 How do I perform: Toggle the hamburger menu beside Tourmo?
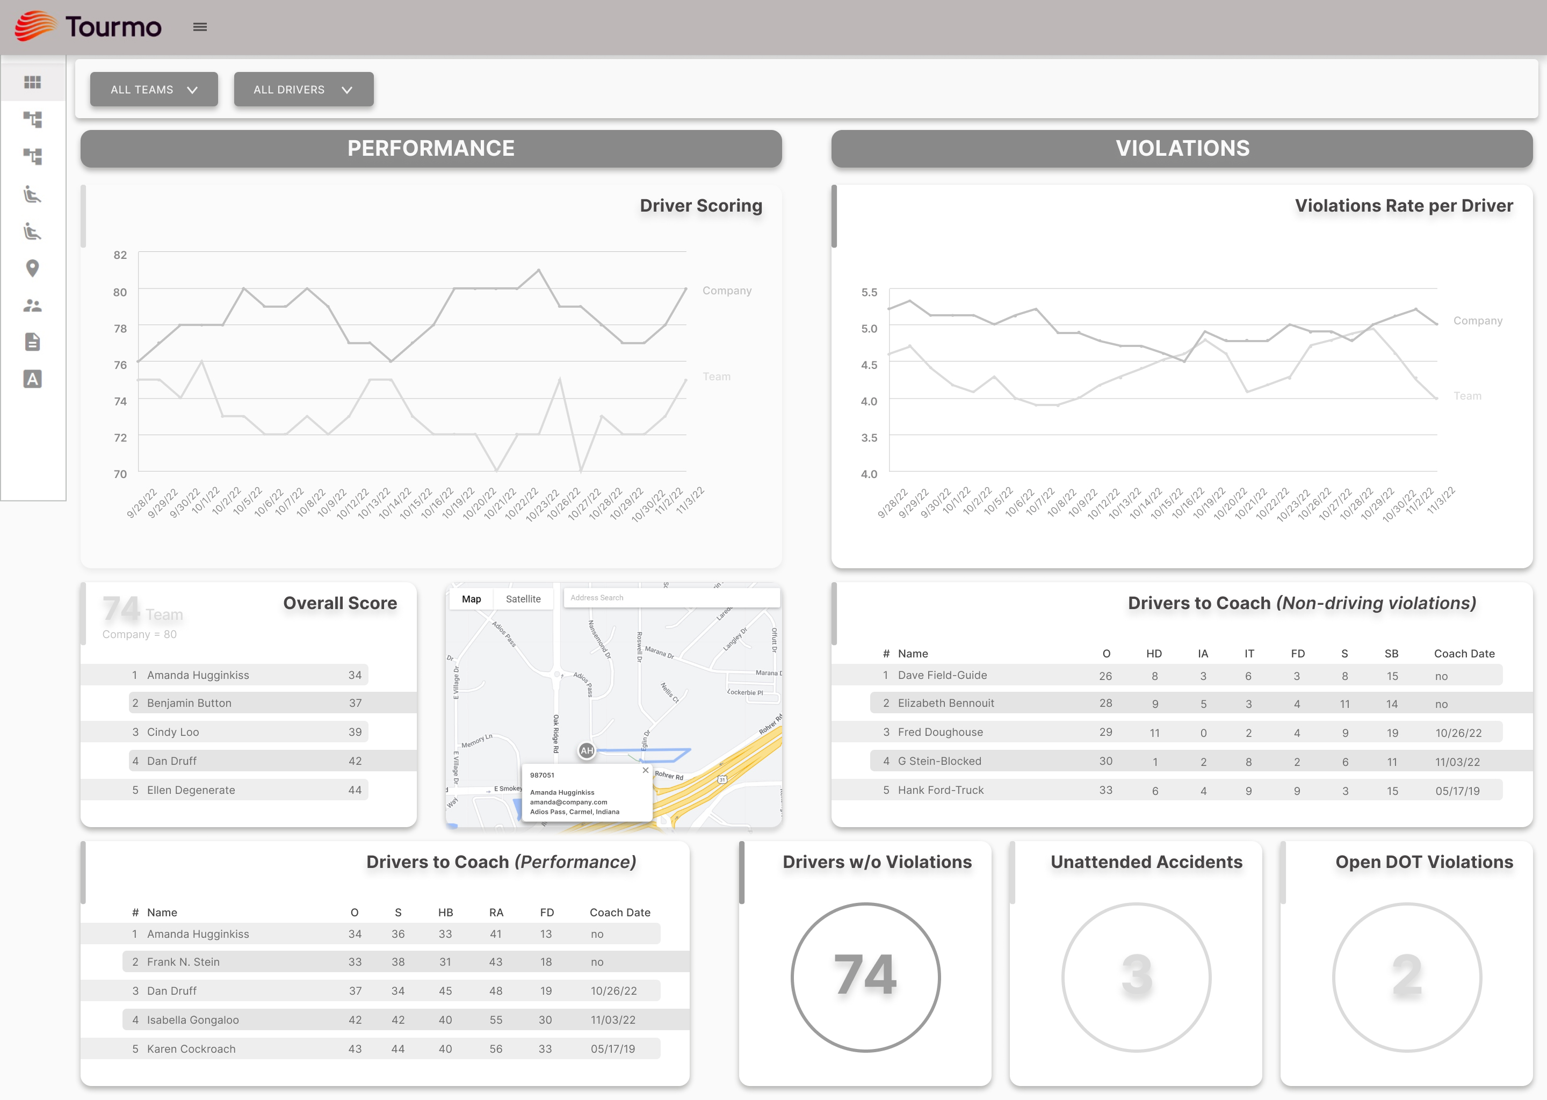click(200, 27)
